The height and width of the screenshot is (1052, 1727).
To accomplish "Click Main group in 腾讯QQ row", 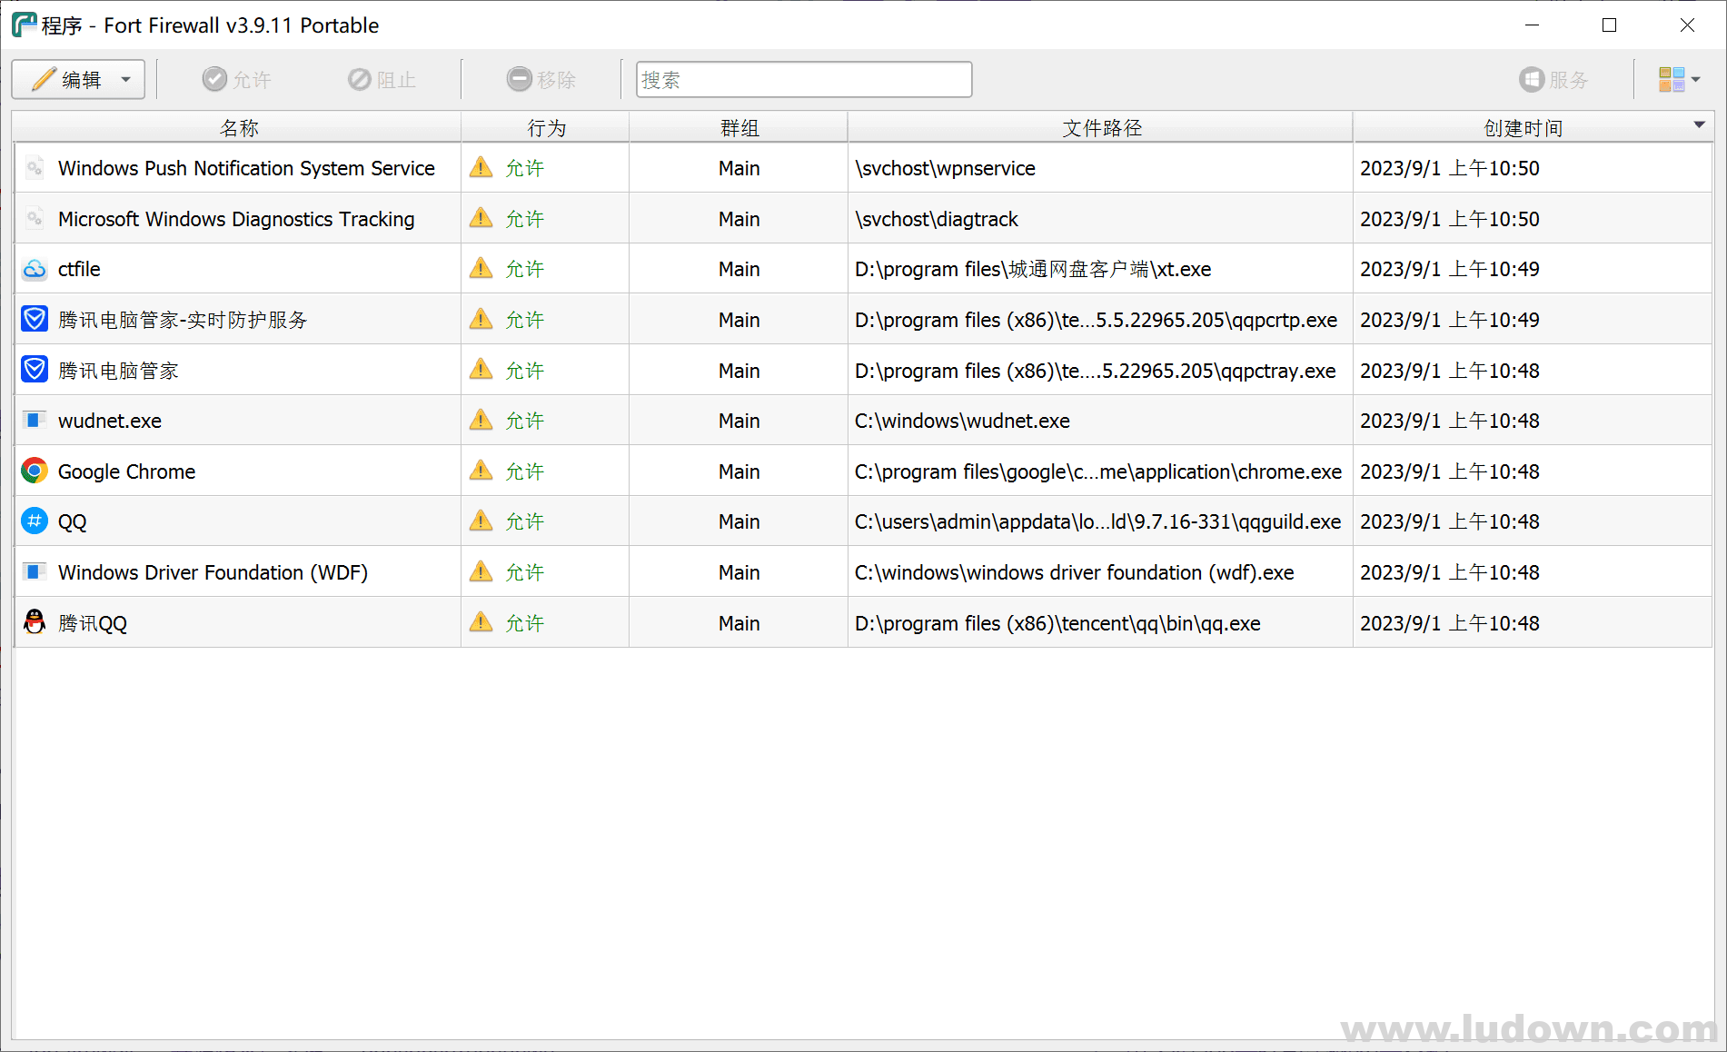I will click(739, 623).
